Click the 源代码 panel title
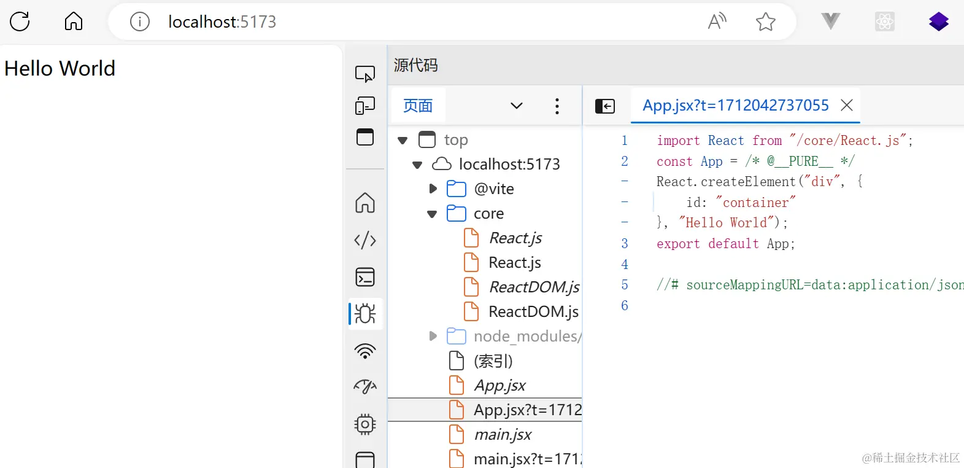 click(x=415, y=65)
